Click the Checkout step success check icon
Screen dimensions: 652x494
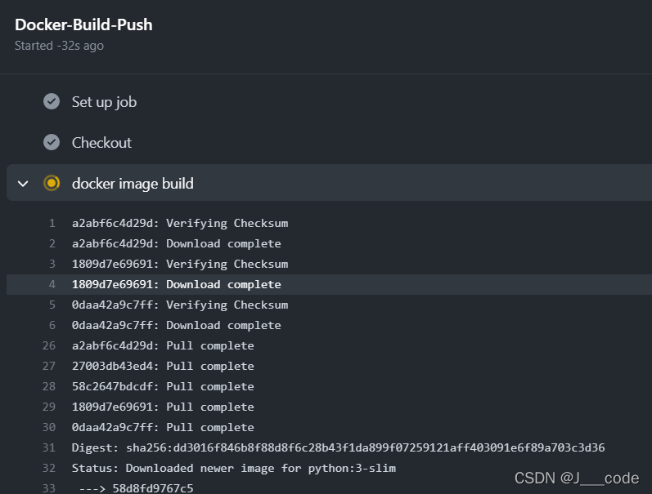click(52, 142)
